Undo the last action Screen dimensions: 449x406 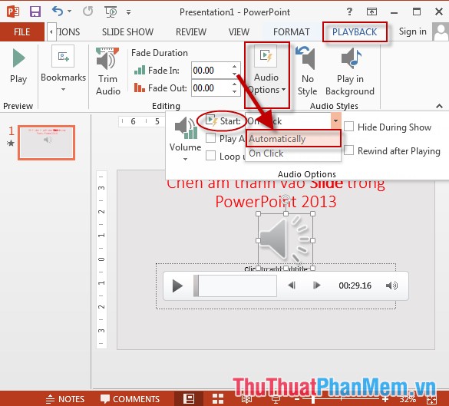pyautogui.click(x=58, y=12)
